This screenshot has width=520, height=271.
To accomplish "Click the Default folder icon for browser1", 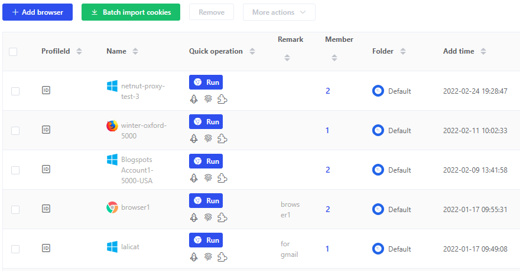I will click(x=378, y=209).
